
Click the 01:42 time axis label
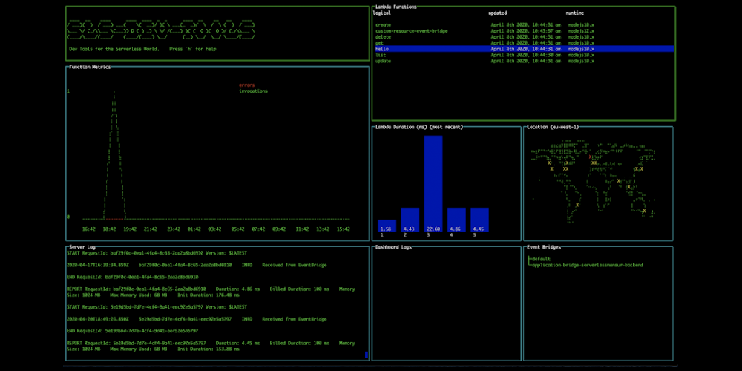194,229
